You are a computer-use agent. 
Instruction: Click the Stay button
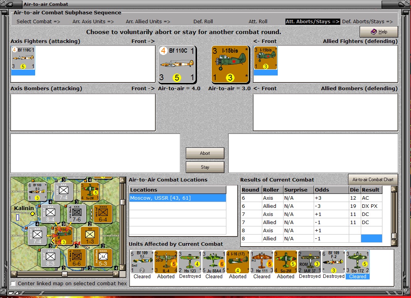pyautogui.click(x=205, y=167)
